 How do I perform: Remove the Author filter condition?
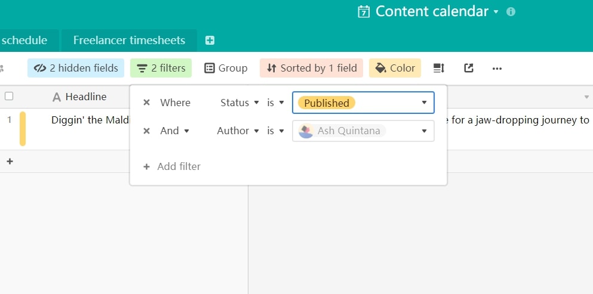[x=146, y=131]
